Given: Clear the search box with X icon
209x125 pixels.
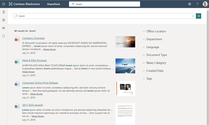Looking at the screenshot, I should (193, 16).
